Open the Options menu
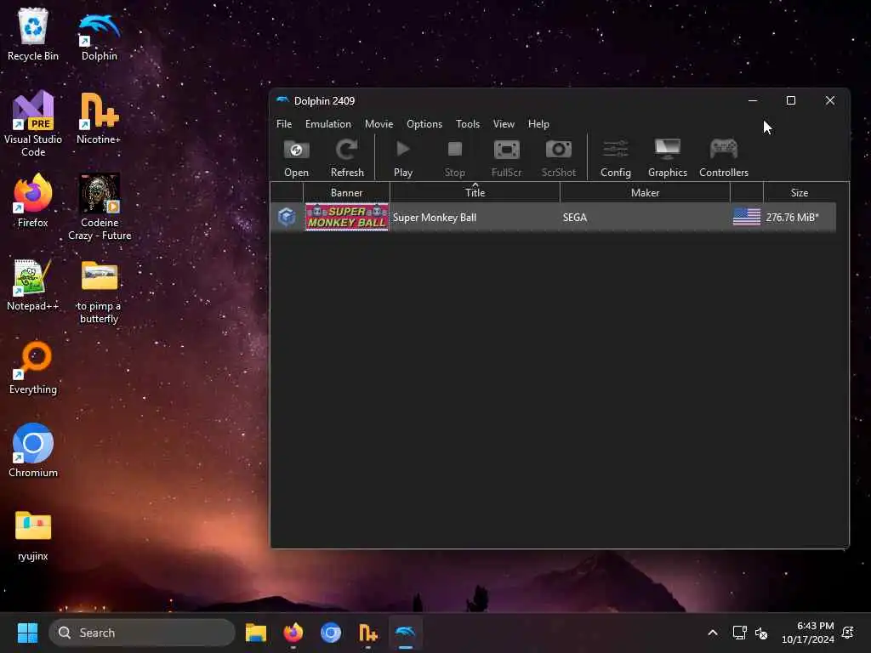871x653 pixels. tap(424, 124)
